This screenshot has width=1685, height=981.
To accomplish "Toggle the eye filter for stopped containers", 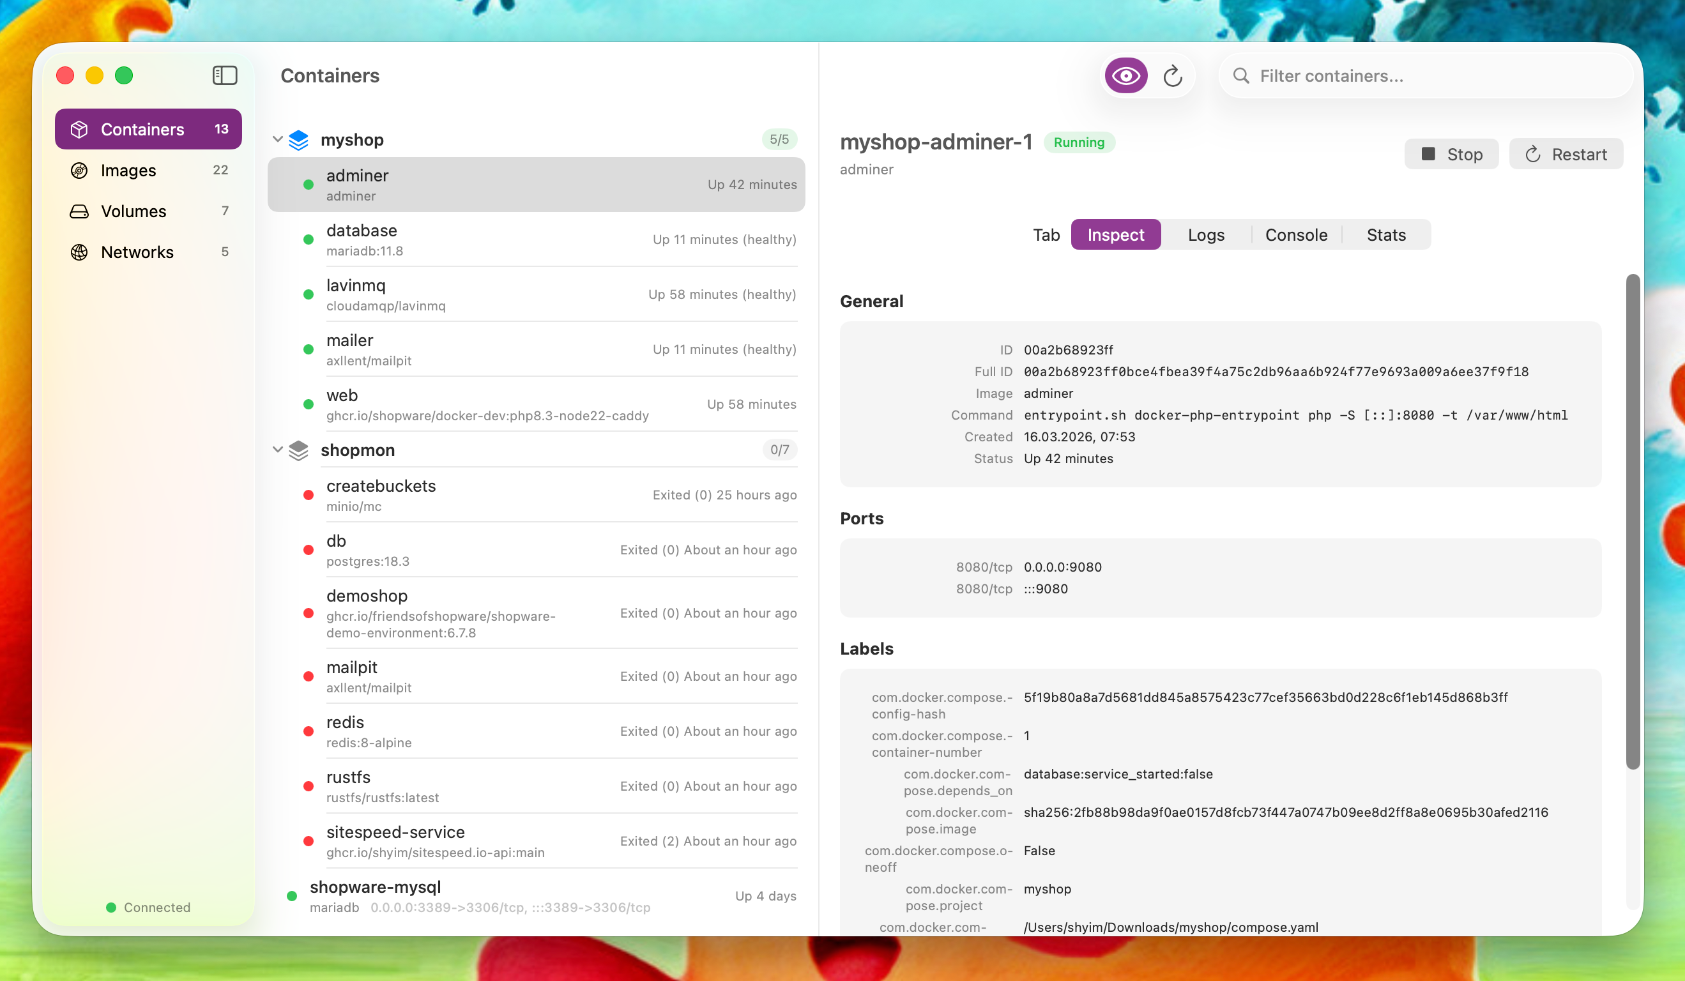I will click(1126, 75).
